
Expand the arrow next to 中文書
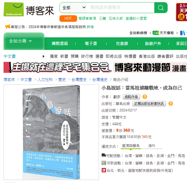click(44, 56)
